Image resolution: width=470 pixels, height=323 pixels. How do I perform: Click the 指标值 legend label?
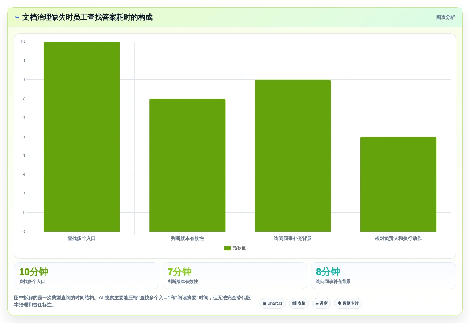tap(239, 248)
